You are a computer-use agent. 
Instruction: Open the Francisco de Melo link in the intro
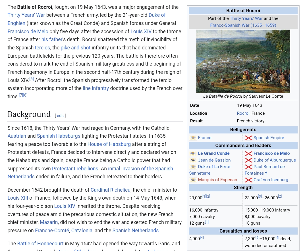(28, 32)
